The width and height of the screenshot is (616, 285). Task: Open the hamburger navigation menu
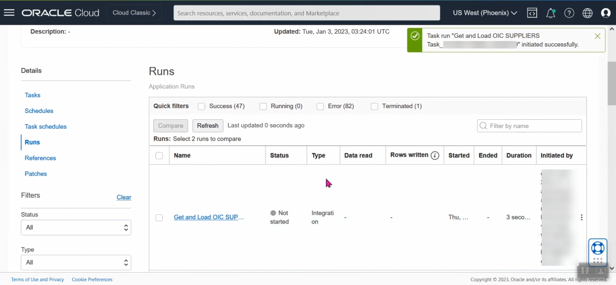[9, 13]
